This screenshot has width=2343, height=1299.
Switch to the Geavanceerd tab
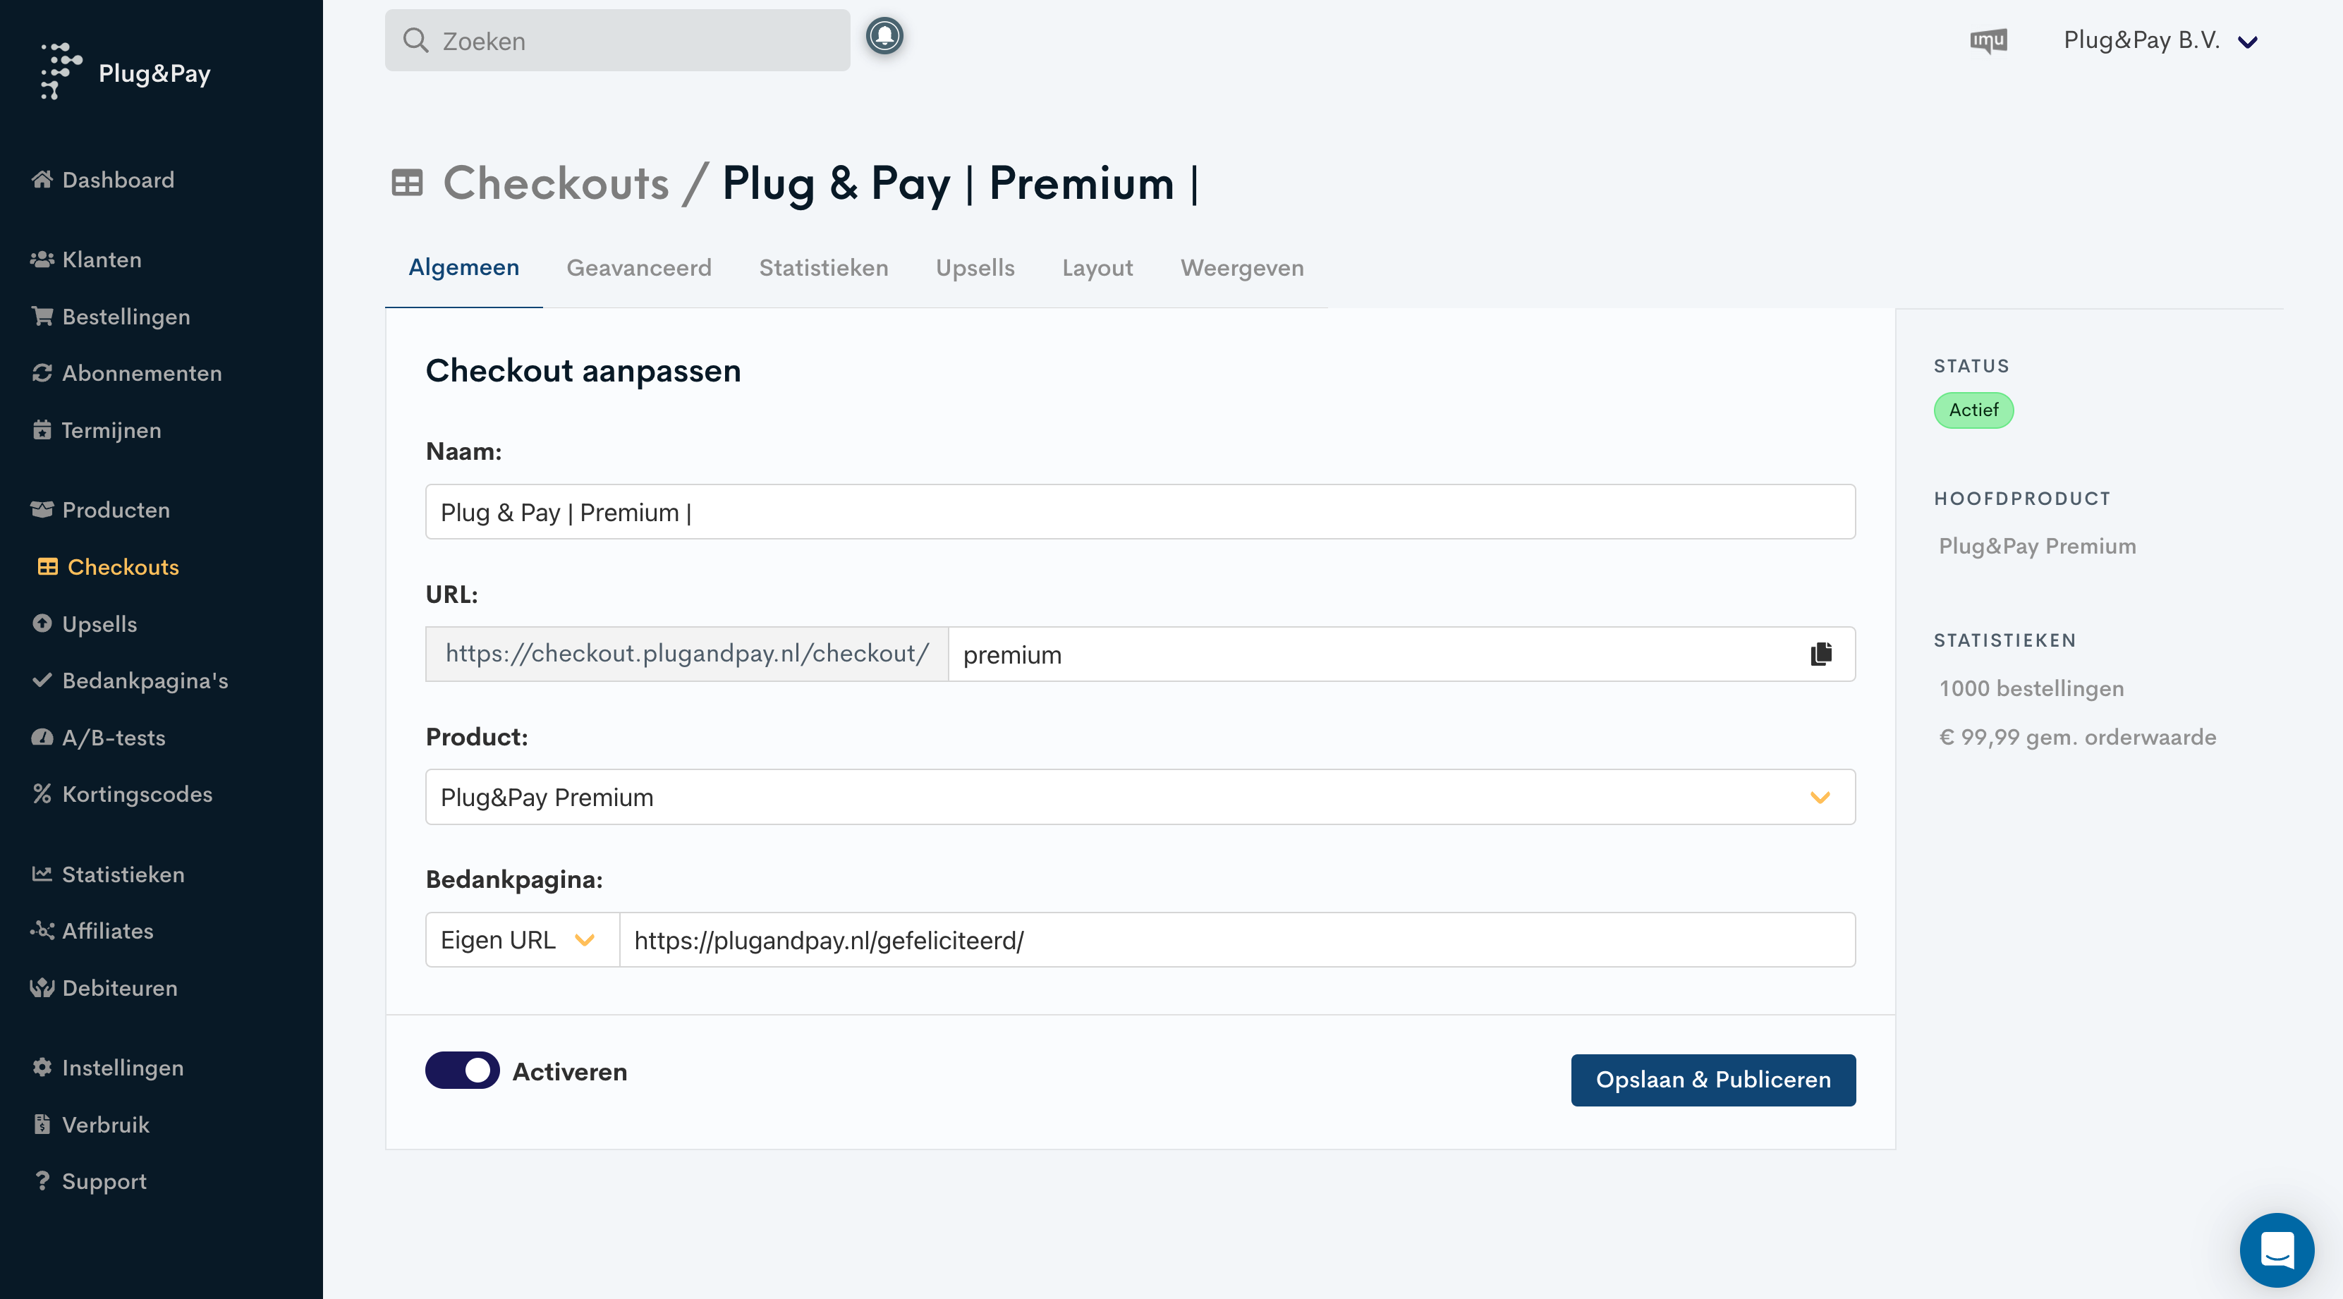638,267
